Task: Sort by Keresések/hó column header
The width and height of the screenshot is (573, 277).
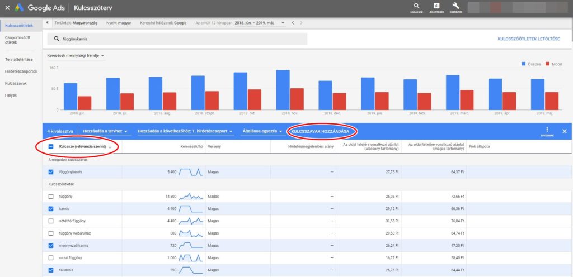Action: 191,146
